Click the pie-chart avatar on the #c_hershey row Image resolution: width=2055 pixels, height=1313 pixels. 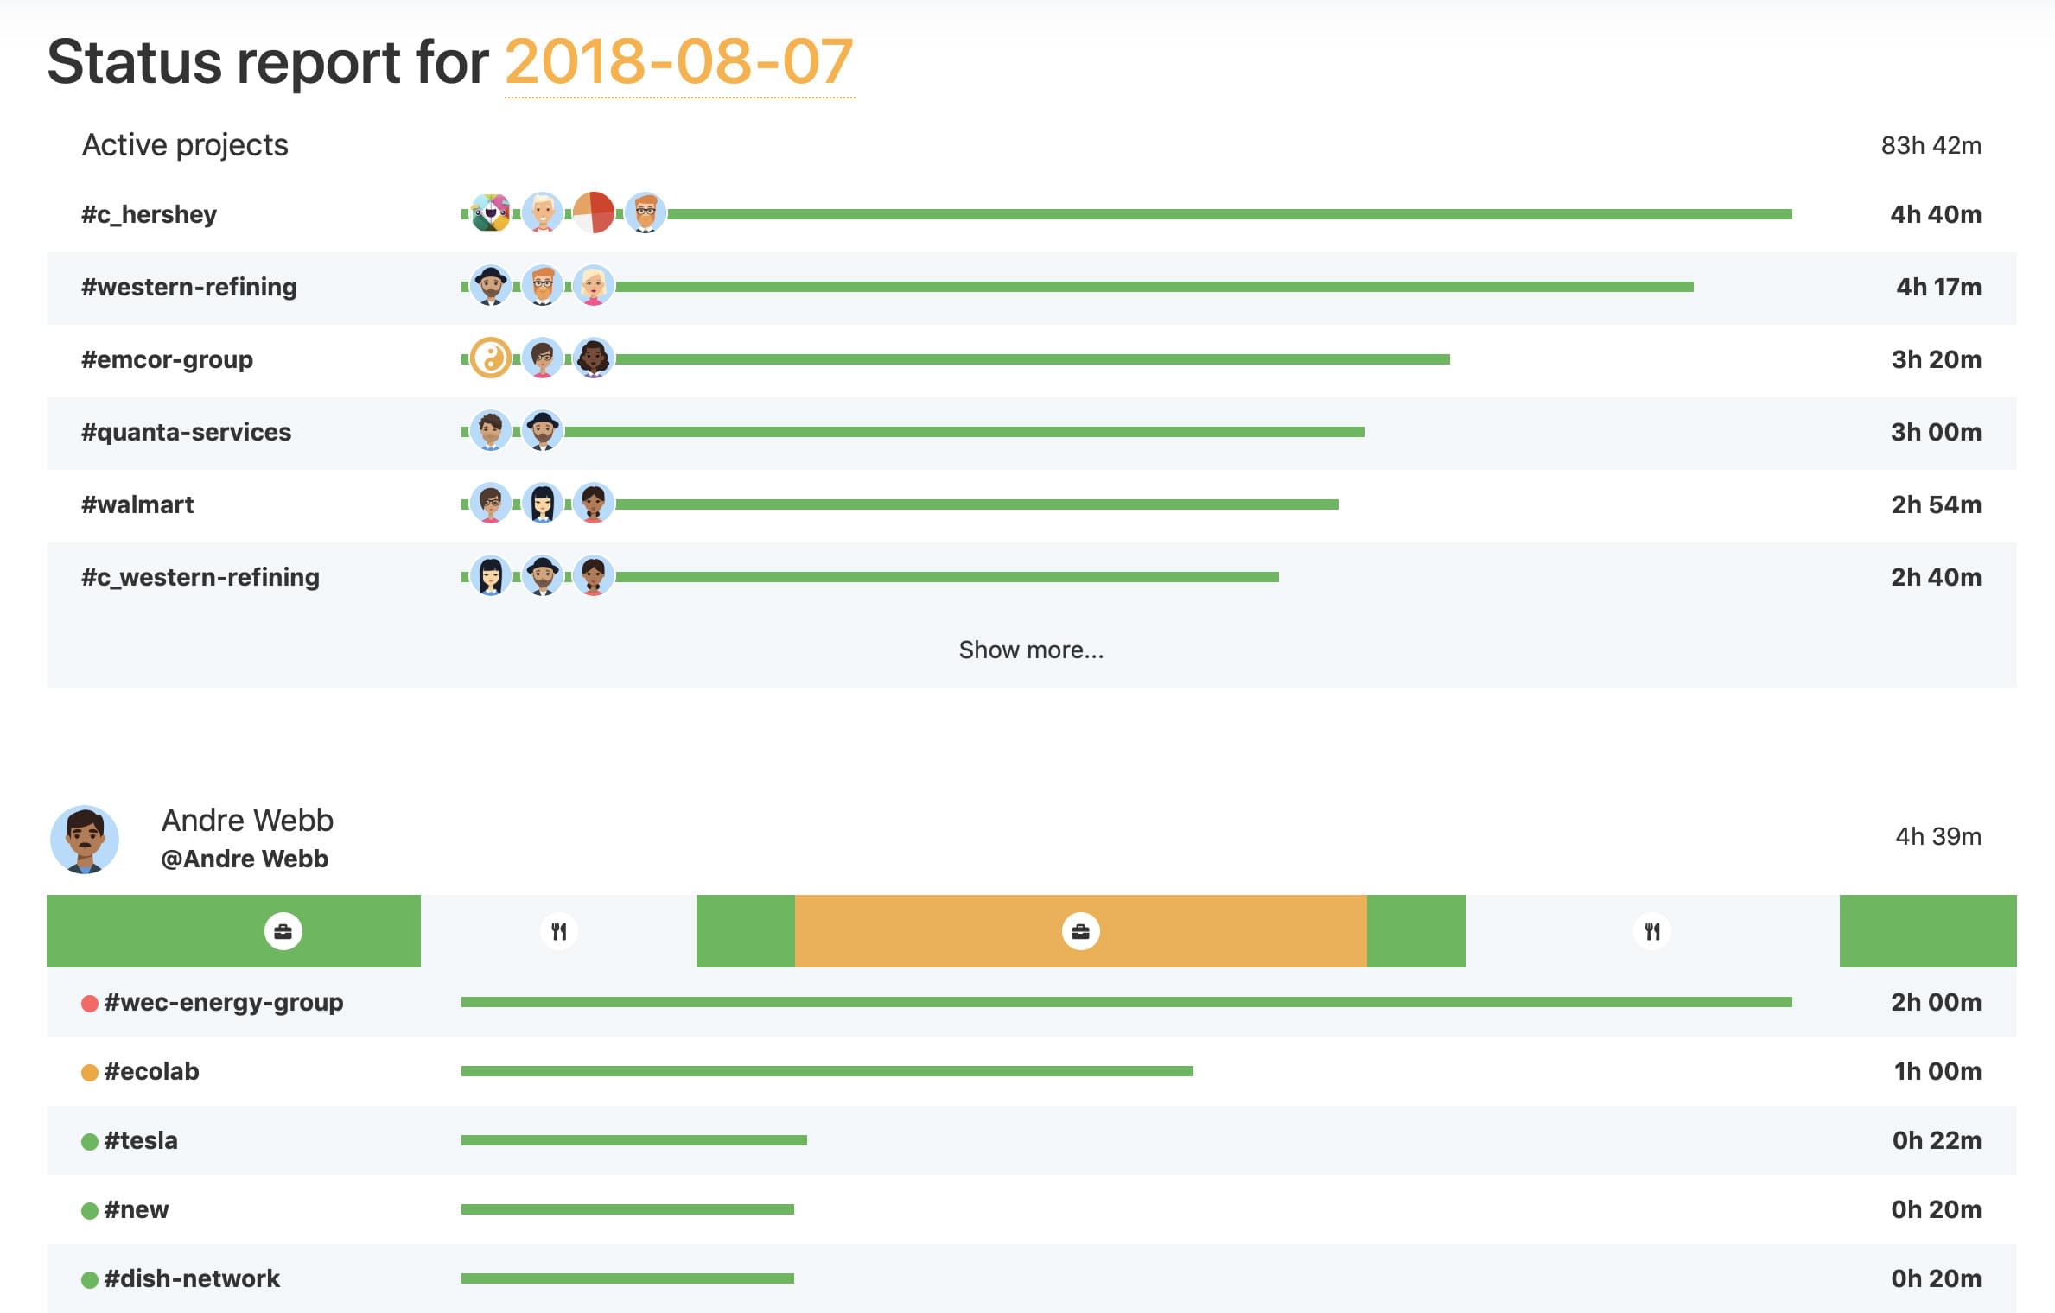tap(595, 213)
